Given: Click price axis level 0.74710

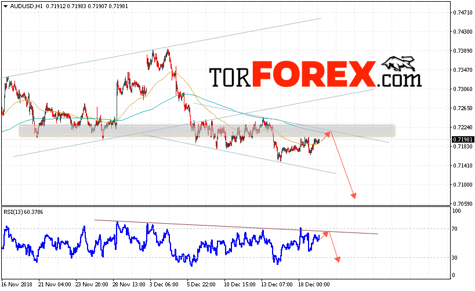Looking at the screenshot, I should (x=463, y=12).
